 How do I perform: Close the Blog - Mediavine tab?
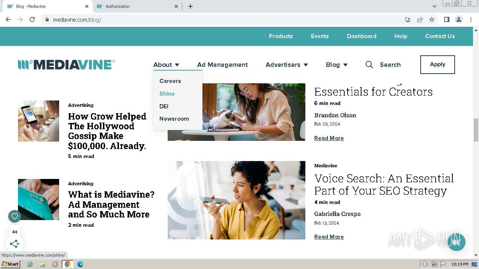(x=87, y=6)
